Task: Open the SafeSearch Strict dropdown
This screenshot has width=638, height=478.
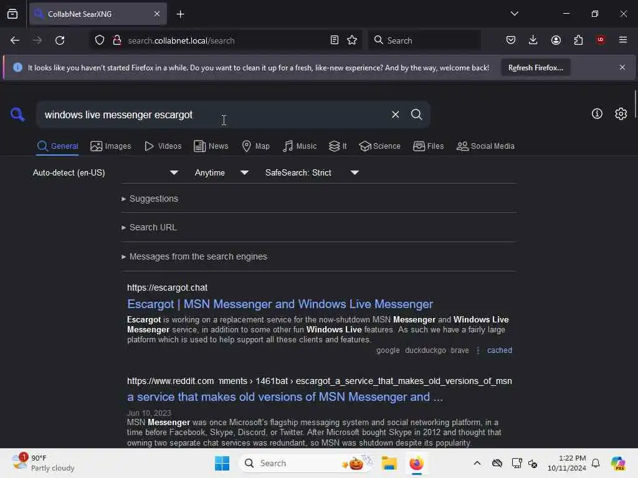Action: pyautogui.click(x=312, y=173)
